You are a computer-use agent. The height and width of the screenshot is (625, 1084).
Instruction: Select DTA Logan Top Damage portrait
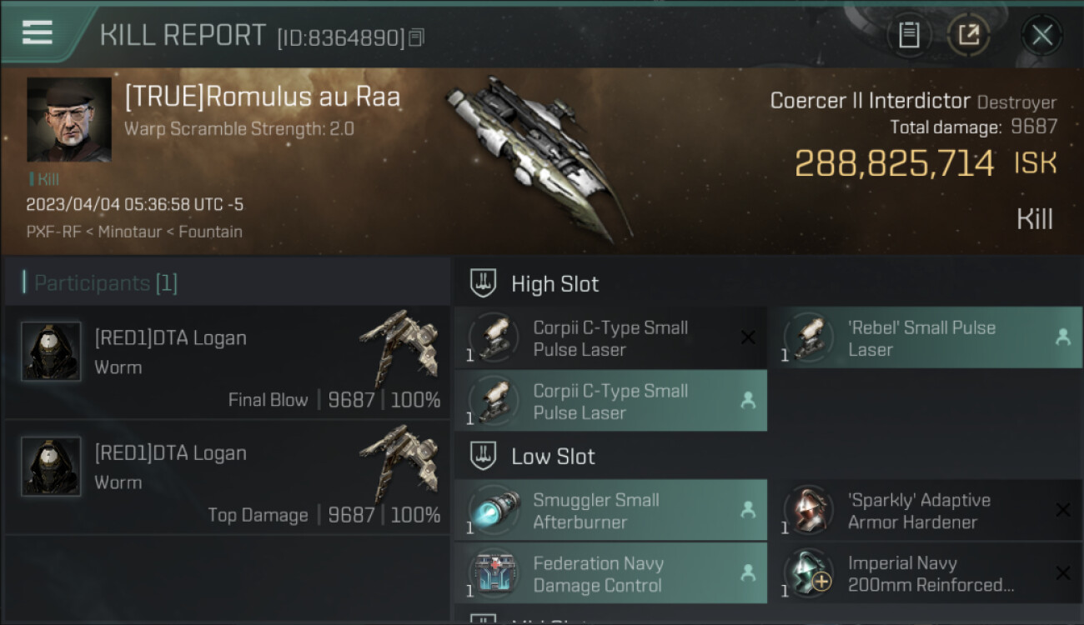point(51,466)
